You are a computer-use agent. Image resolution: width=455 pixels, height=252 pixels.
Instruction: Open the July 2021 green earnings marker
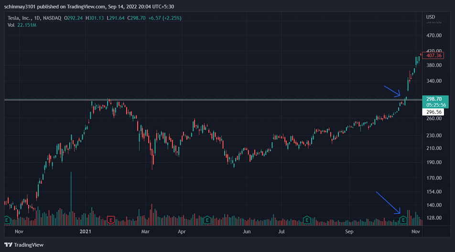click(x=307, y=220)
